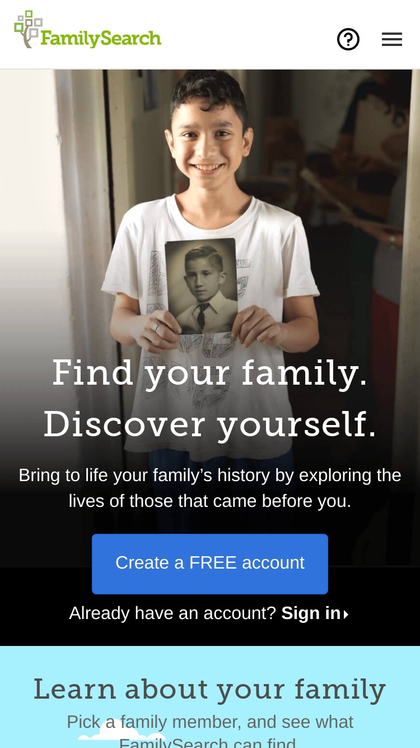Click the old black-and-white portrait photograph
The image size is (420, 748).
tap(202, 286)
